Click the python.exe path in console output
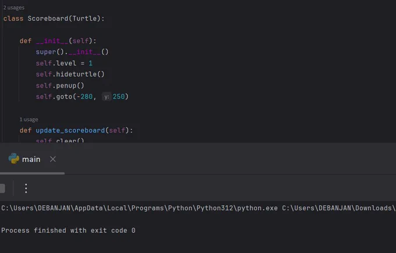396x253 pixels. click(x=139, y=208)
